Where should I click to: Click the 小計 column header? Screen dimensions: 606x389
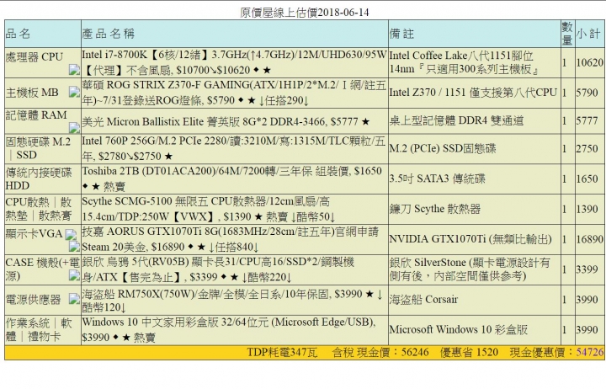point(588,34)
